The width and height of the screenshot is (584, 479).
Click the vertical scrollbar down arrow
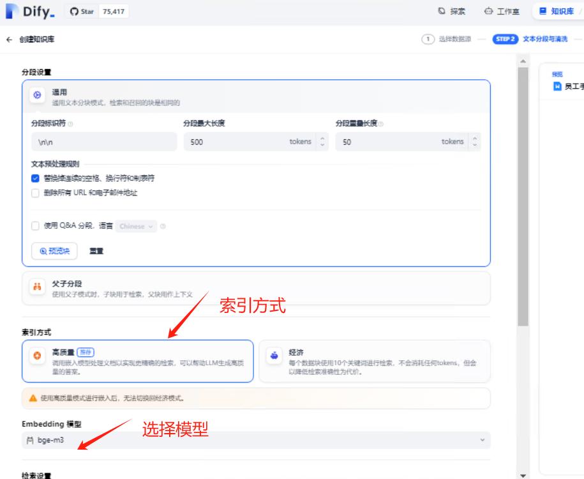pyautogui.click(x=524, y=475)
